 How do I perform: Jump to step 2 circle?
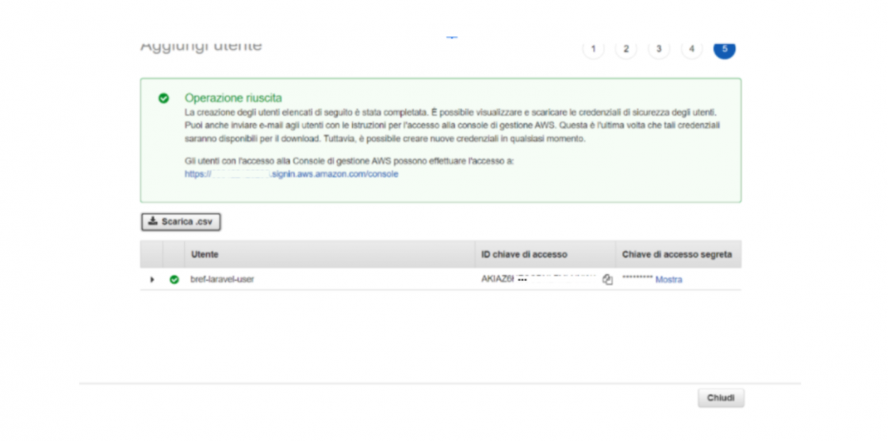pyautogui.click(x=626, y=49)
